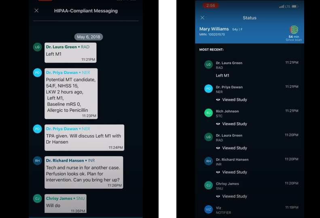Select the Status screen title
The width and height of the screenshot is (320, 218).
tap(250, 18)
